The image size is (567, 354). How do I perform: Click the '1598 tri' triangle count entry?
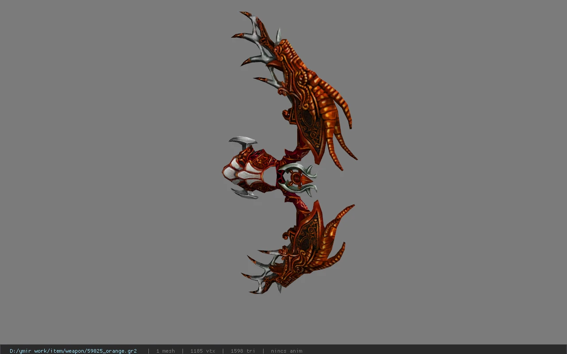tap(243, 351)
